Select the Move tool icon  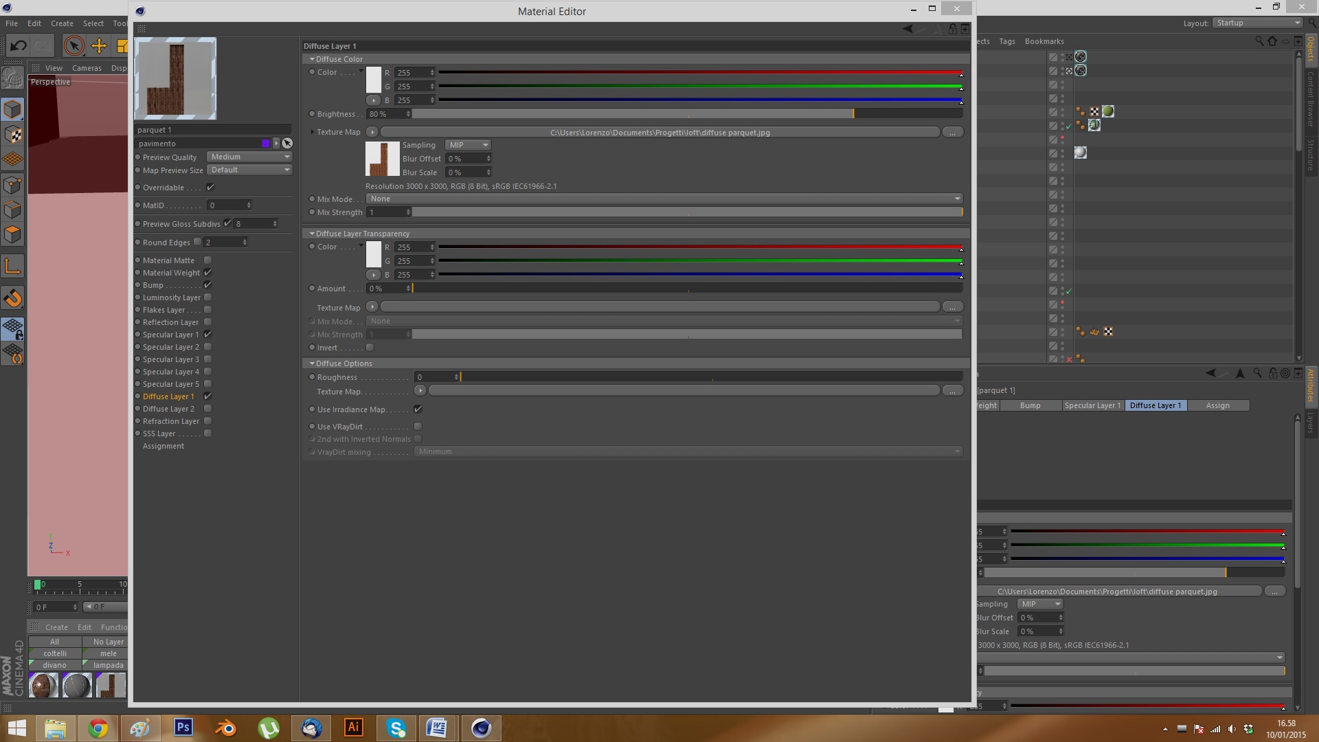(x=99, y=46)
